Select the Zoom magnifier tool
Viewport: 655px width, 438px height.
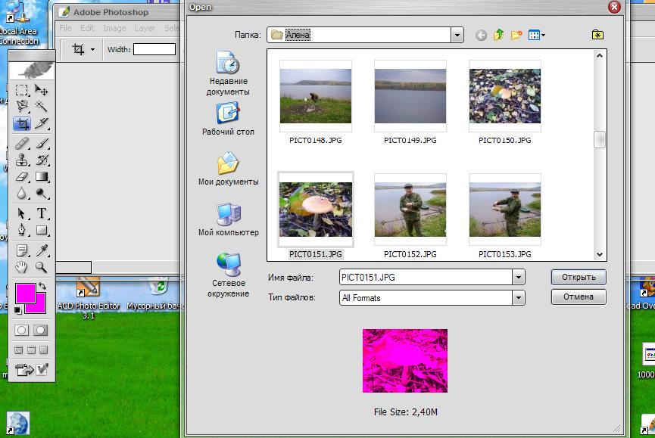coord(42,267)
